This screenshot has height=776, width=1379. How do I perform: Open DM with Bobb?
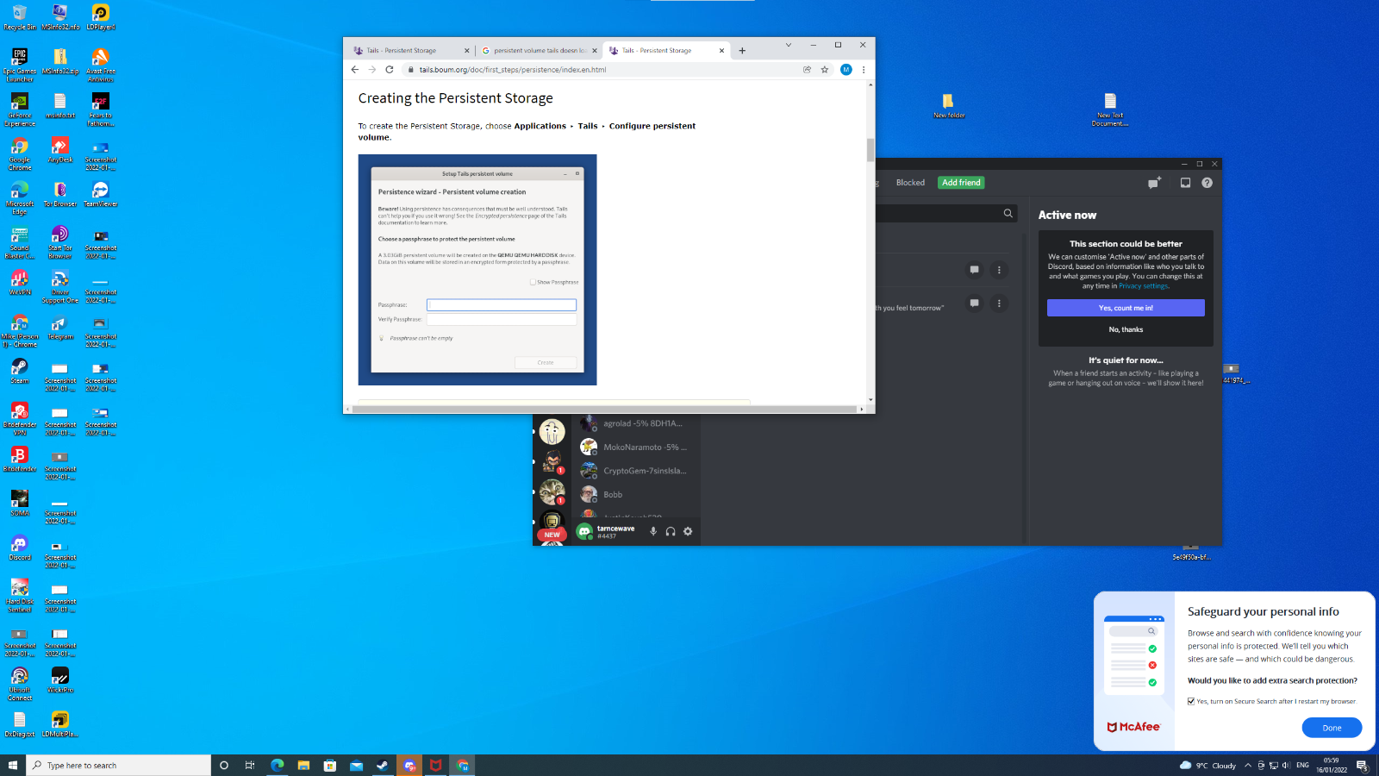[x=638, y=495]
